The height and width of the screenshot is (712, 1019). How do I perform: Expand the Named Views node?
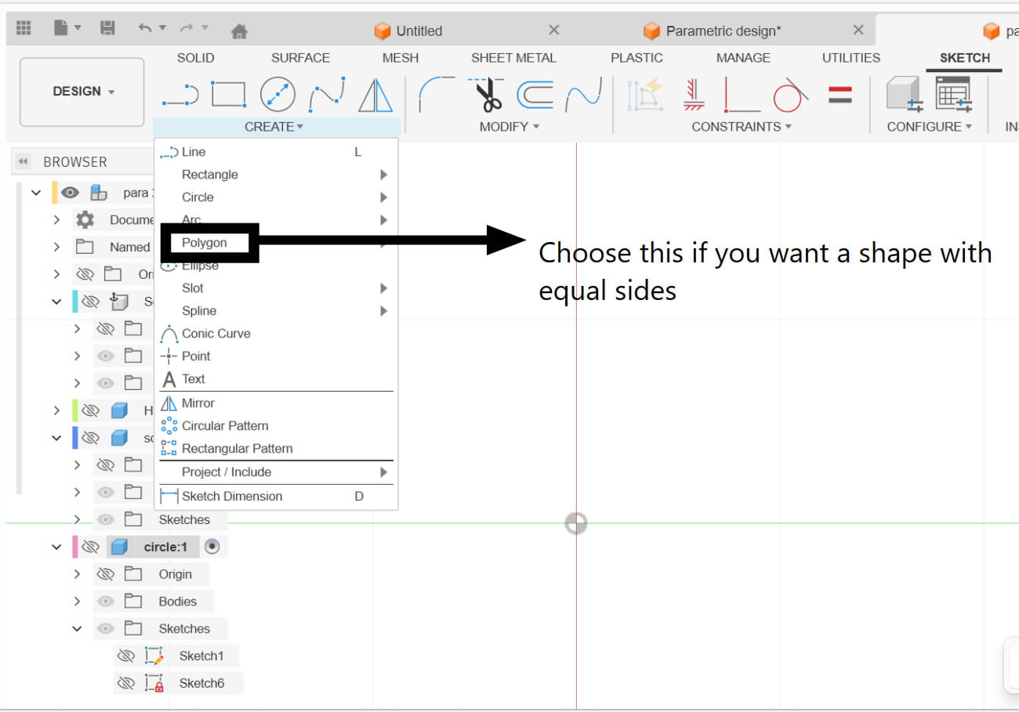56,247
